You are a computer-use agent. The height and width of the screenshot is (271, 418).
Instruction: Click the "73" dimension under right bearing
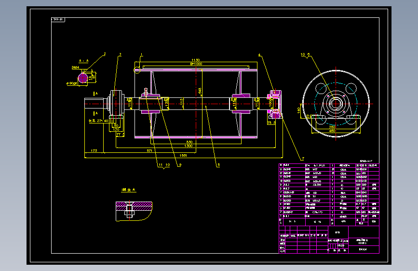click(x=270, y=122)
